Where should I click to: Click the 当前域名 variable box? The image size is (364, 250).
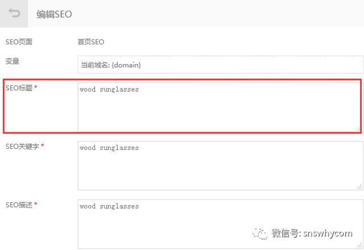[x=220, y=65]
